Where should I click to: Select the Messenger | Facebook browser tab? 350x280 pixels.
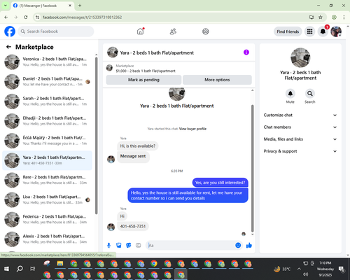(x=43, y=6)
